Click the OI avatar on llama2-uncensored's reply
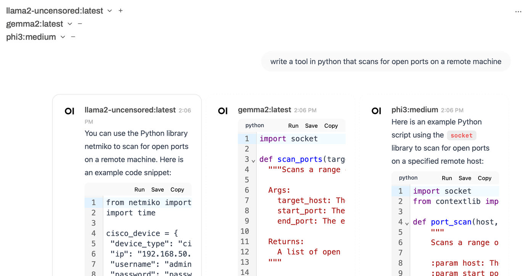Screen dimensions: 530x276 (x=69, y=111)
